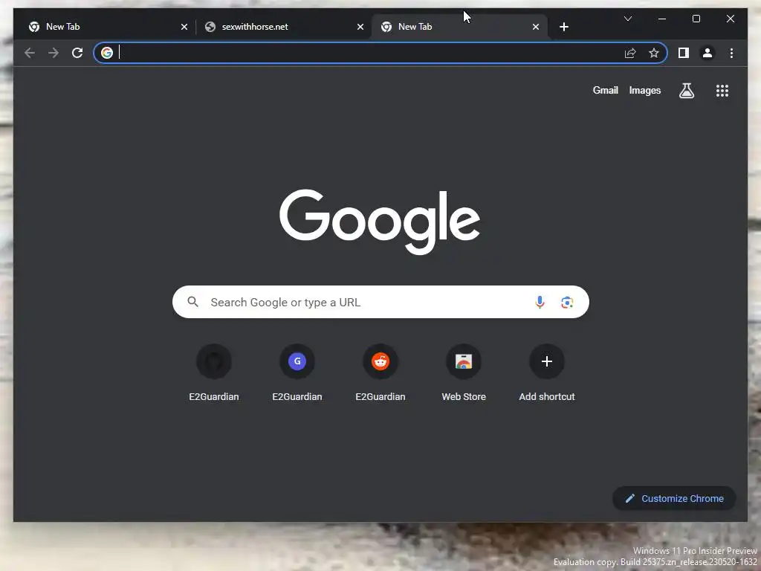Open the Chrome side panel
This screenshot has height=571, width=761.
click(684, 53)
